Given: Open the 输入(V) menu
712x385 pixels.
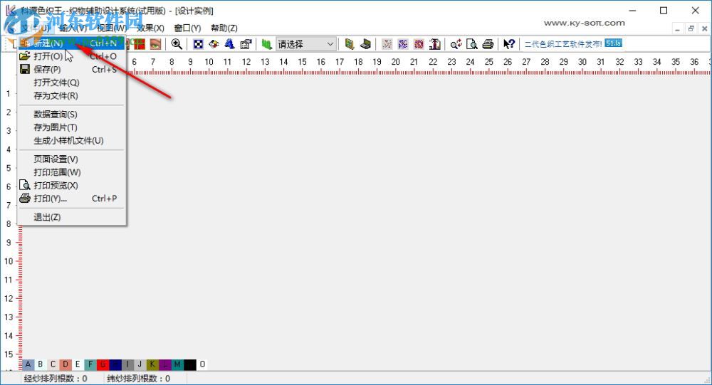Looking at the screenshot, I should tap(73, 28).
